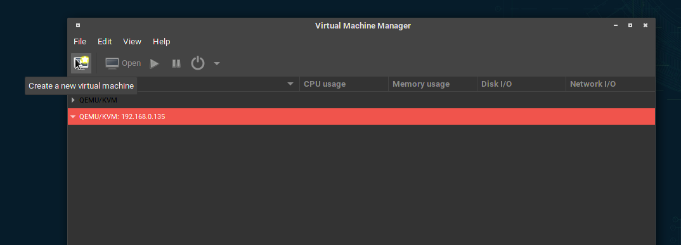Click the monitor icon next to Open
This screenshot has height=245, width=681.
tap(112, 63)
